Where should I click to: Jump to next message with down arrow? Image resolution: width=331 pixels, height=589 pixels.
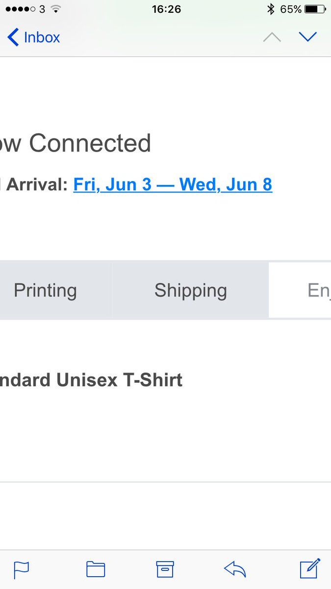308,37
